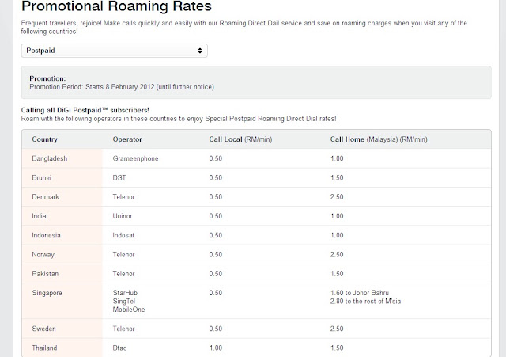The image size is (506, 357).
Task: Click the StarHub operator text
Action: coord(125,293)
